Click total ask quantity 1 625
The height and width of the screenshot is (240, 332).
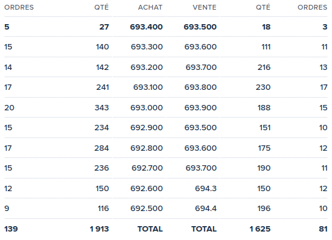click(x=260, y=229)
